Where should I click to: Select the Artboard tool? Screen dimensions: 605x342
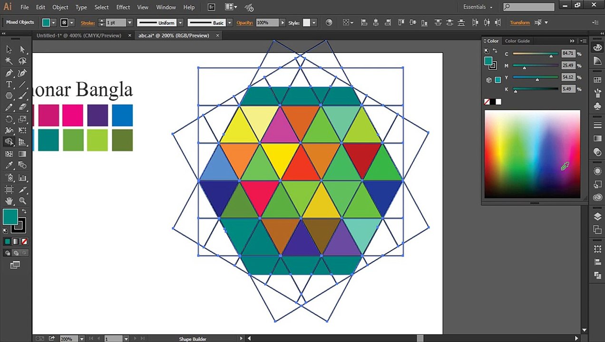tap(9, 189)
